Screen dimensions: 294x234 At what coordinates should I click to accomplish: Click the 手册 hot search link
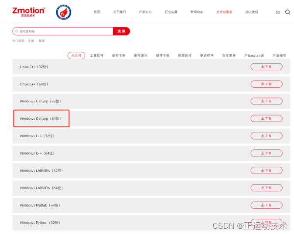pos(31,41)
